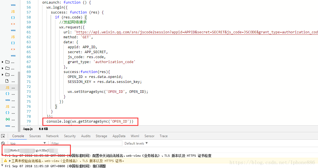Click line number 79 in gutter
Screen dimensions: 318x168
tap(29, 121)
